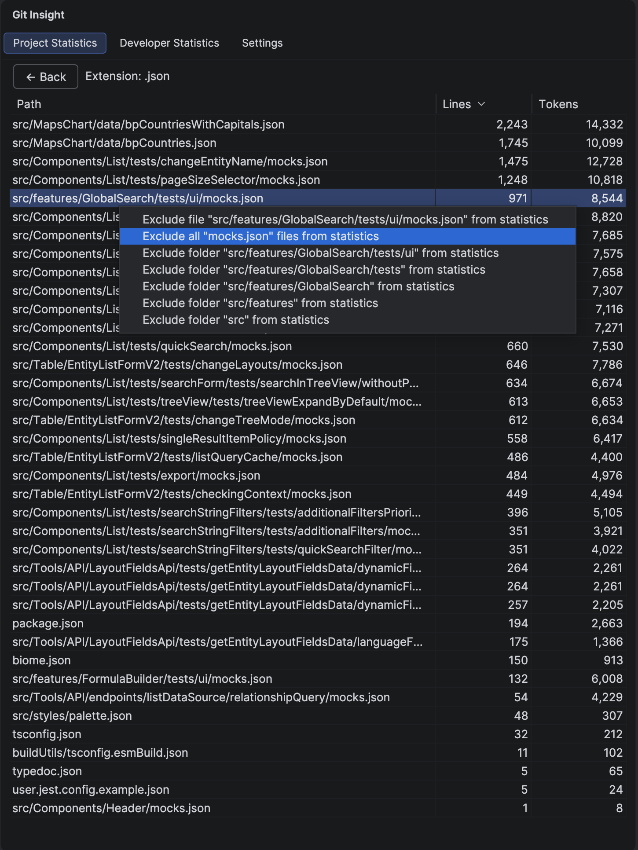Select the quickSearch/mocks.json row

pyautogui.click(x=318, y=346)
